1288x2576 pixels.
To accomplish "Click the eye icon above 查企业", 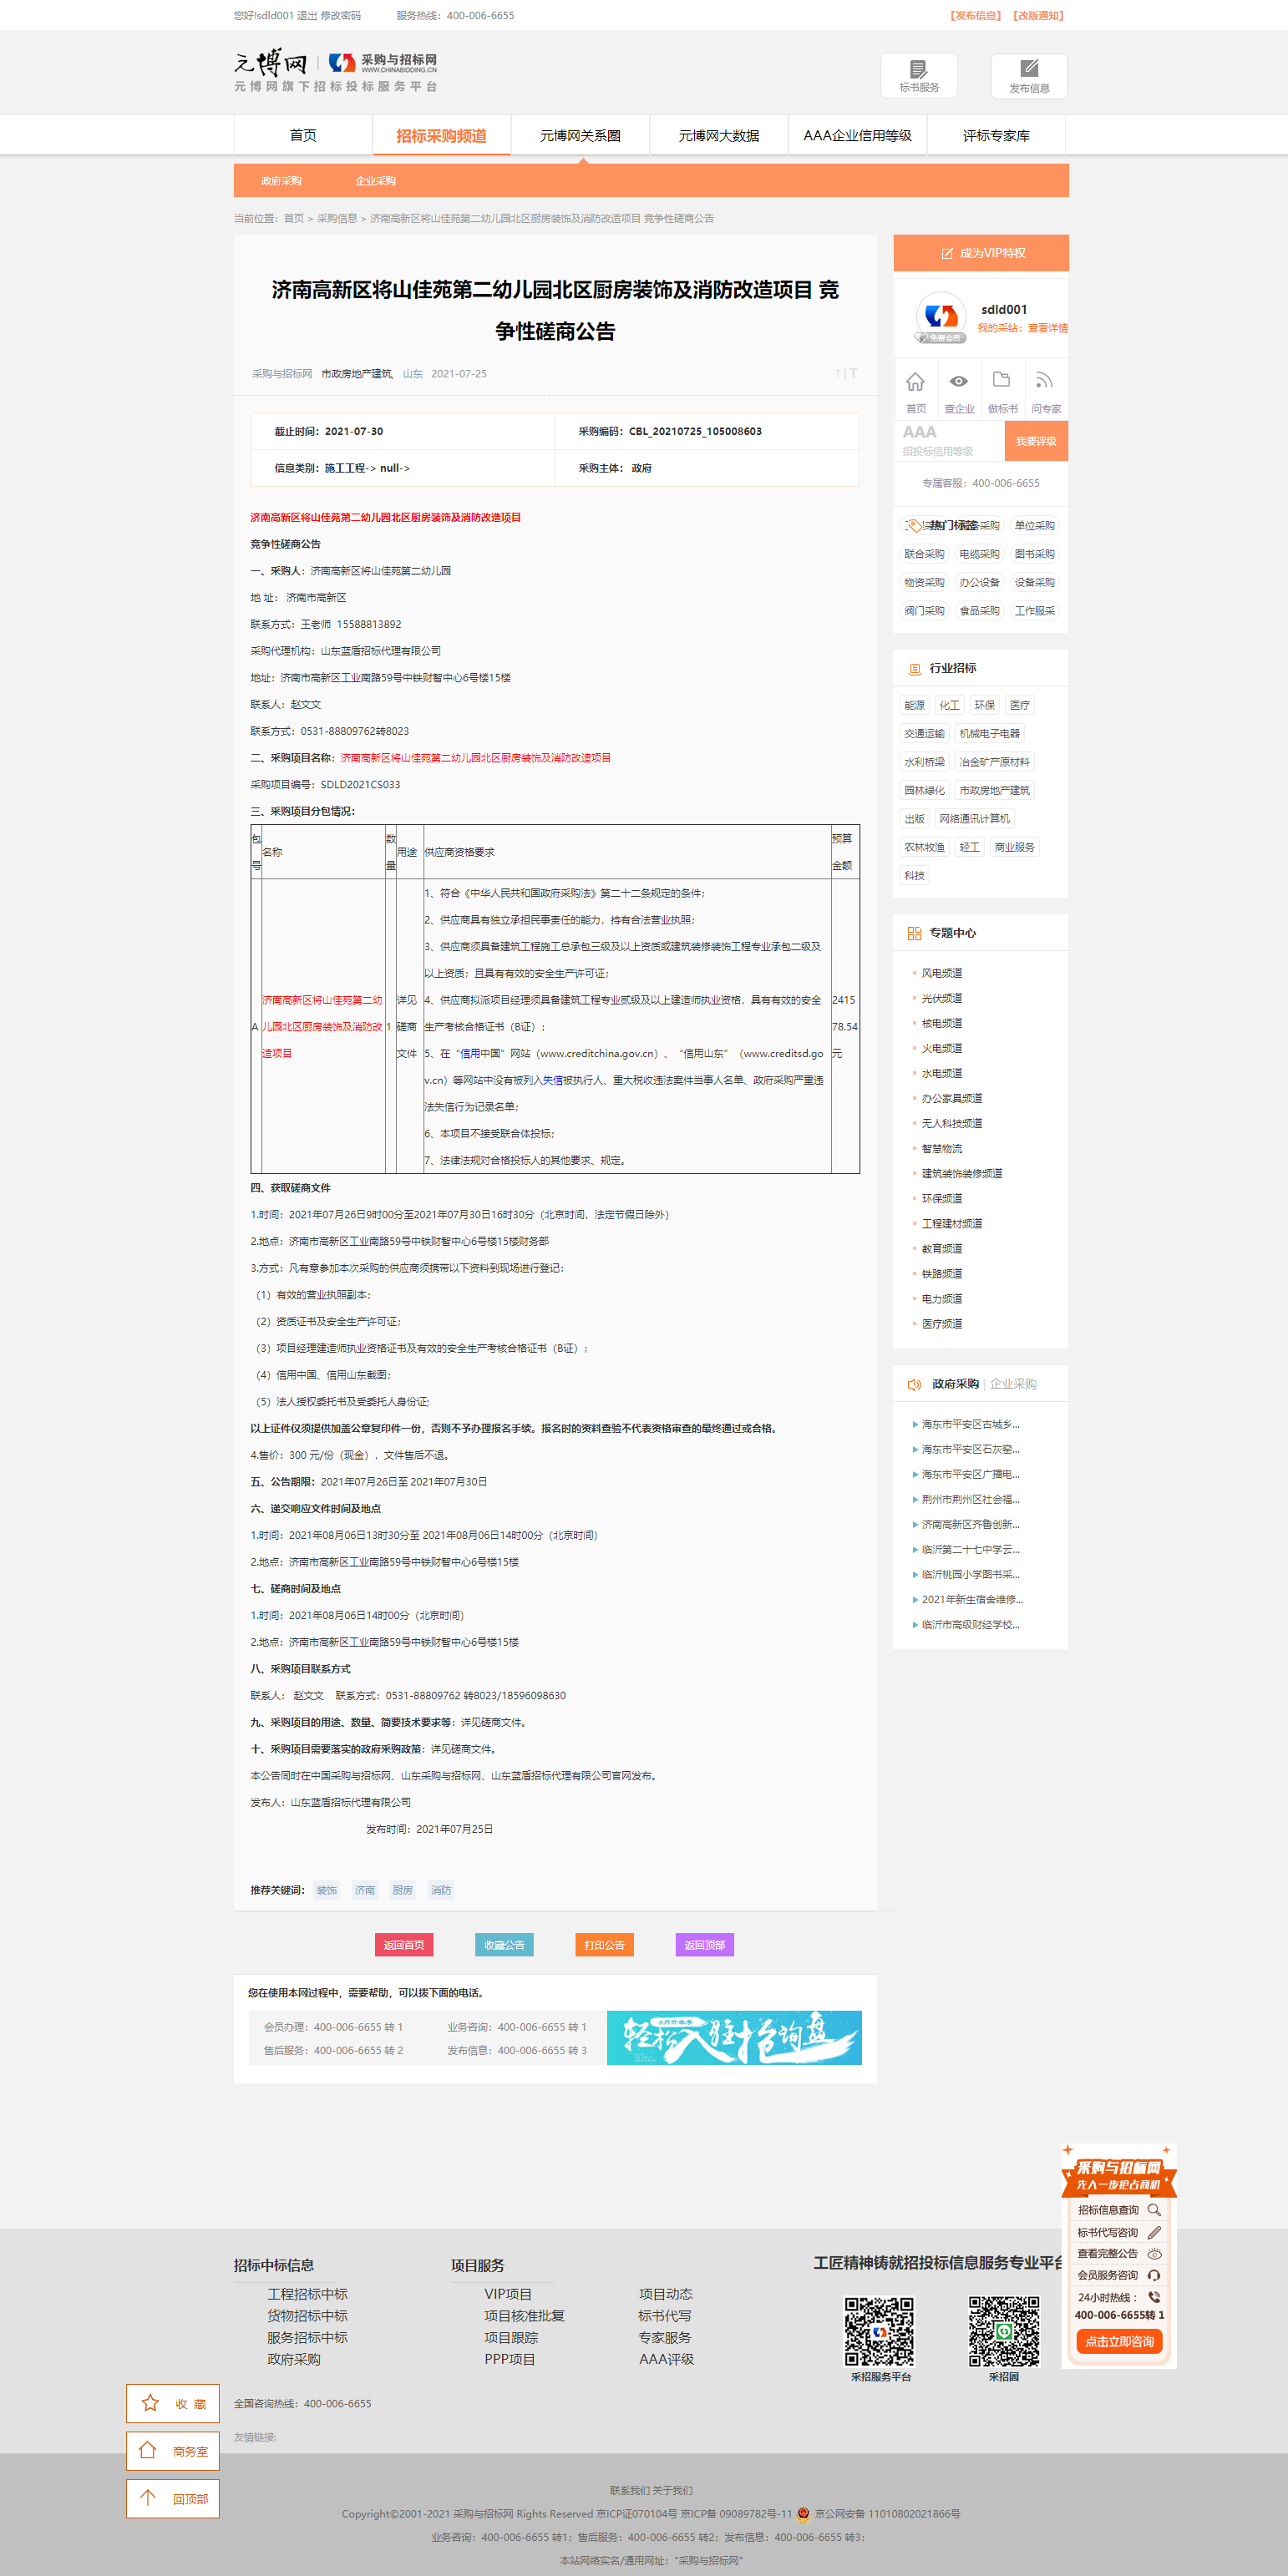I will click(958, 381).
